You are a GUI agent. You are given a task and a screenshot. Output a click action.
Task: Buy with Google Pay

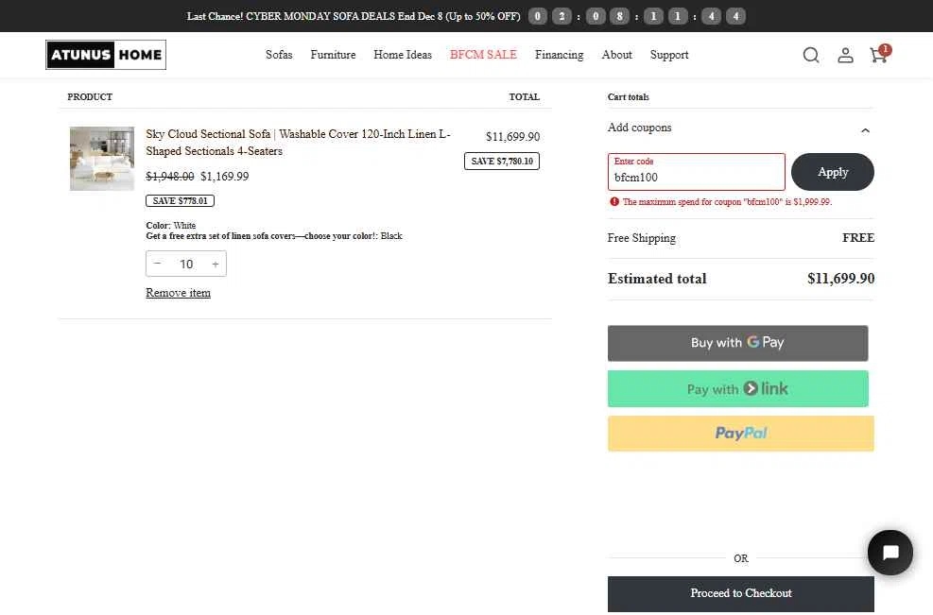[738, 343]
